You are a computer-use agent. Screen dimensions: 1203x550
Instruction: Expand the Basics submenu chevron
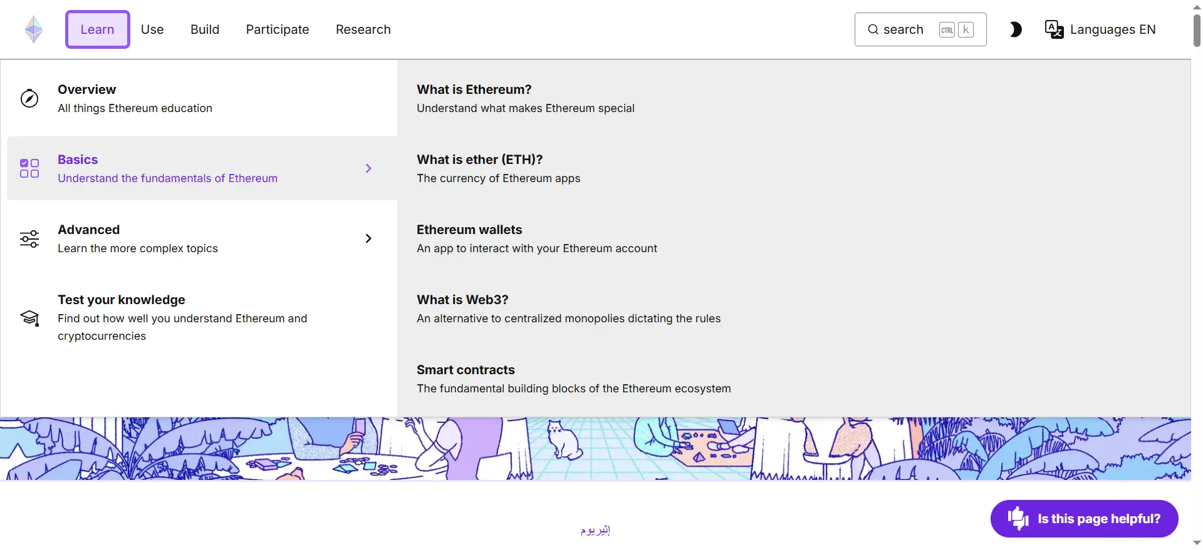pyautogui.click(x=368, y=168)
